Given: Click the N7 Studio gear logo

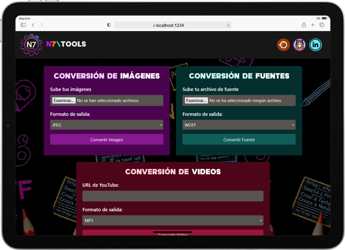Looking at the screenshot, I should click(31, 45).
